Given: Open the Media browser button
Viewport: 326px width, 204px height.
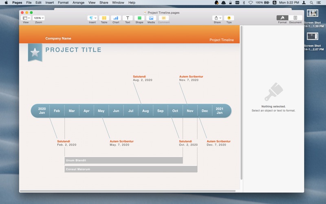Looking at the screenshot, I should click(151, 18).
